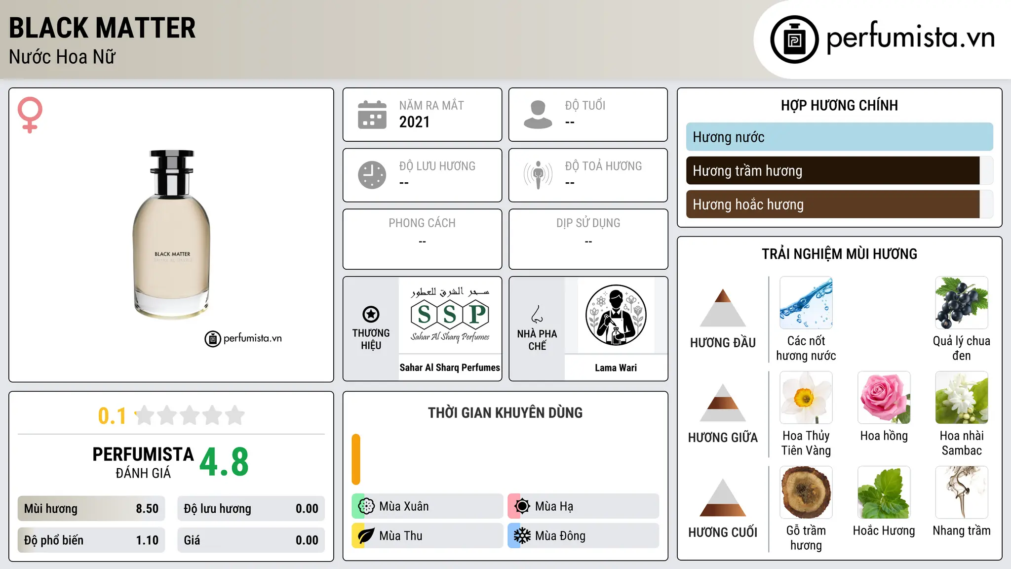Click the pink female gender symbol
The height and width of the screenshot is (569, 1011).
[30, 115]
